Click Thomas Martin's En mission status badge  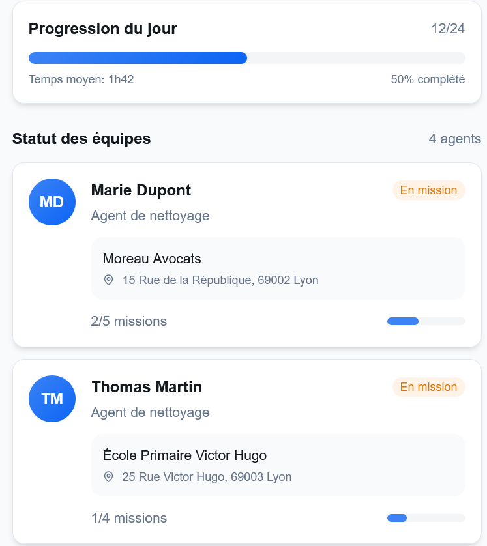click(428, 387)
